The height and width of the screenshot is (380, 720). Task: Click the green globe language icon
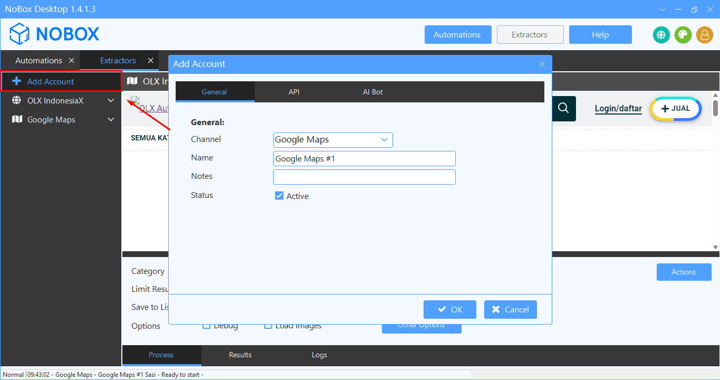(661, 35)
